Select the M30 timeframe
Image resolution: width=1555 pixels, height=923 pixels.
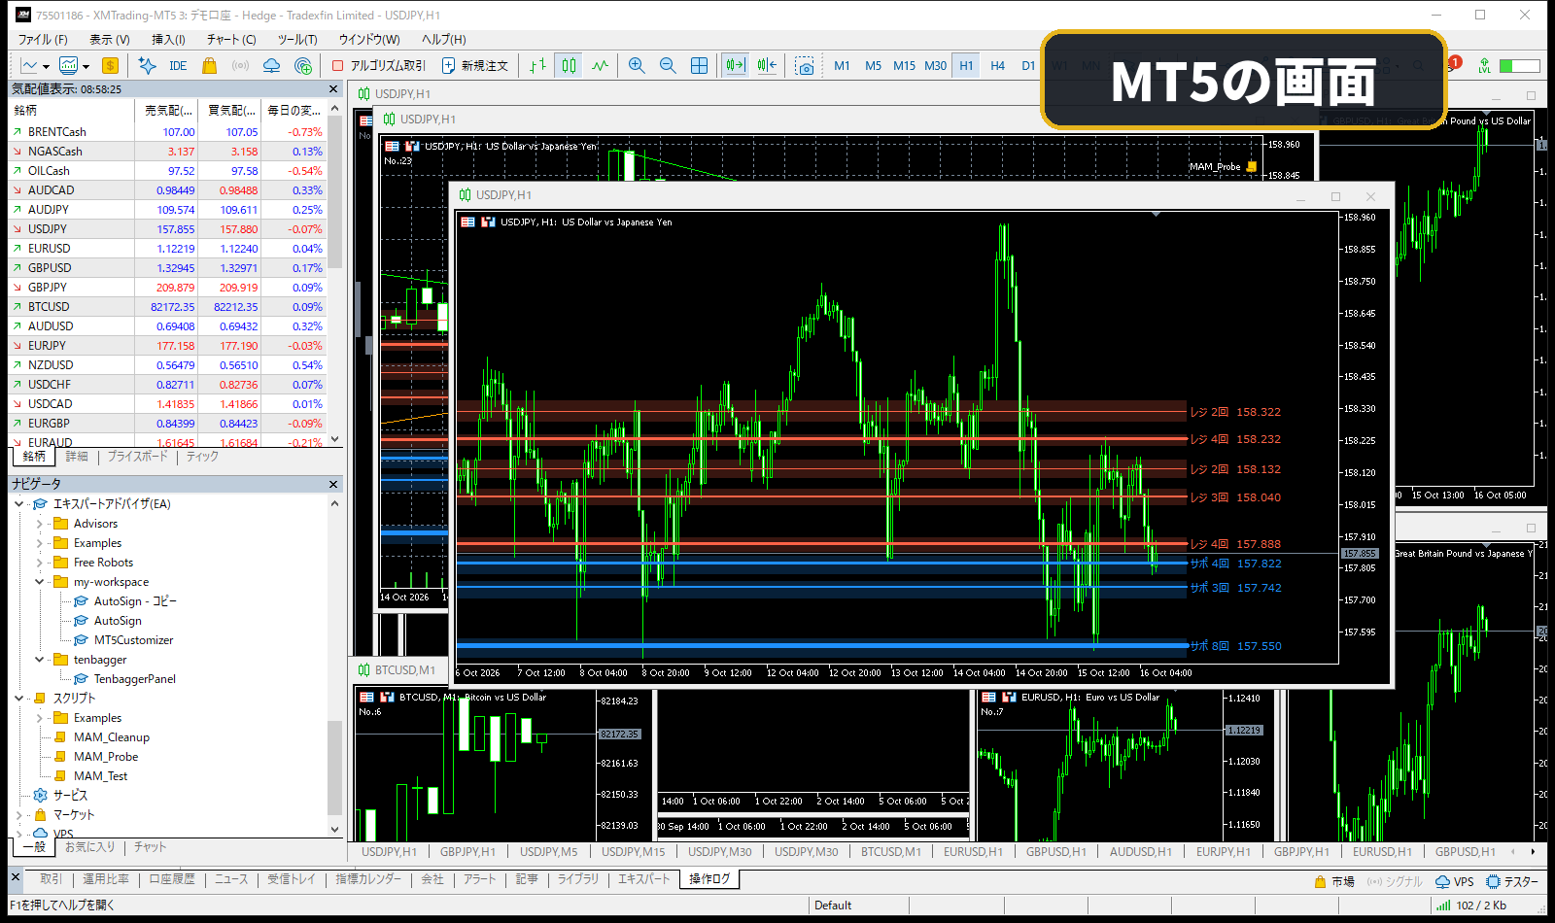click(x=935, y=66)
